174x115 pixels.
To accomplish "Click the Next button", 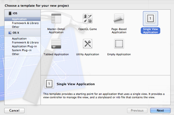I will coord(160,110).
